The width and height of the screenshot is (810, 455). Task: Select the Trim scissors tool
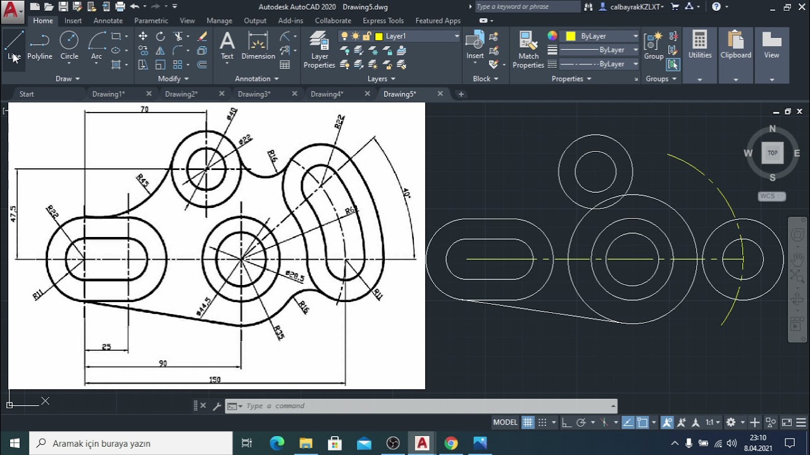pyautogui.click(x=178, y=37)
